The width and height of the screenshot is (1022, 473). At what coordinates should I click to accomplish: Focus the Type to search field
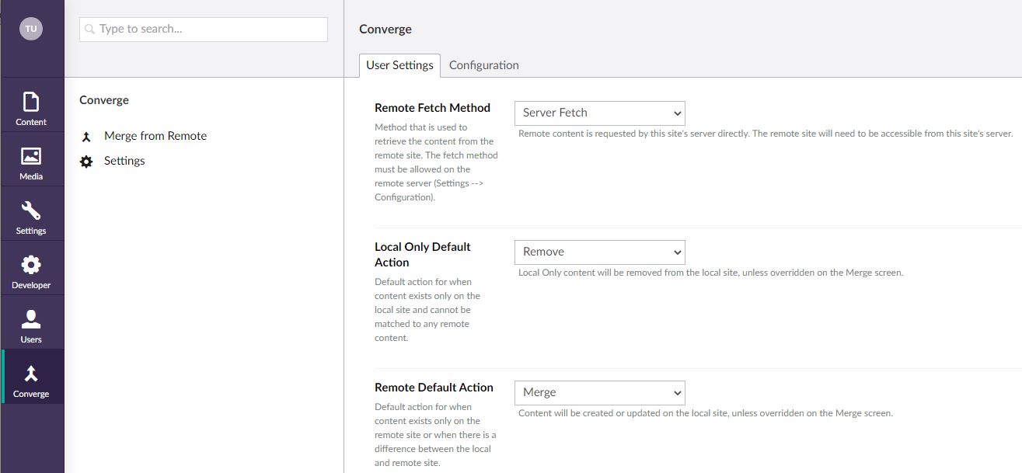(204, 30)
